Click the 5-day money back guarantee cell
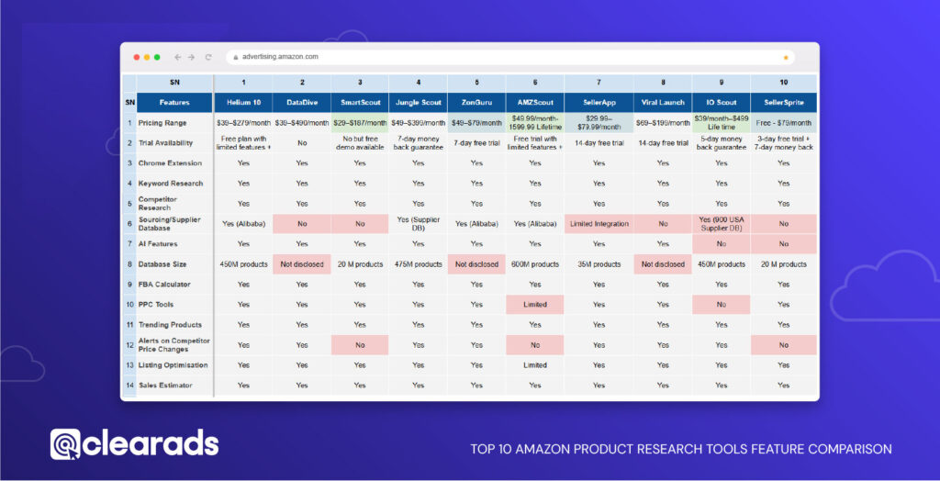Viewport: 940px width, 481px height. [x=722, y=143]
